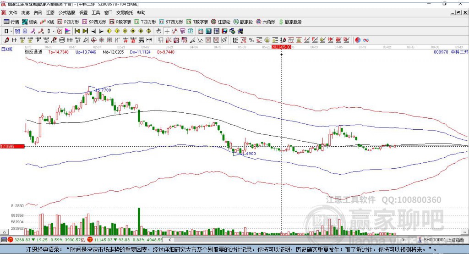Open the 文件 menu

point(13,12)
